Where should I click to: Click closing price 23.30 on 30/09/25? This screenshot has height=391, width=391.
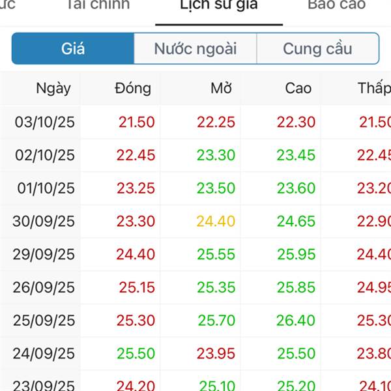[x=136, y=222]
